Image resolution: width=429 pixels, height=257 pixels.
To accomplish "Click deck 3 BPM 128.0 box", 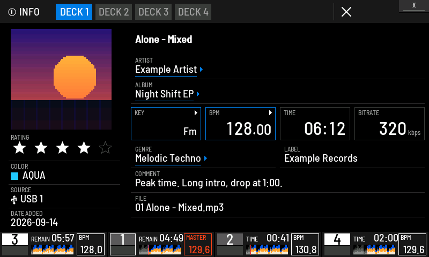I will (x=91, y=244).
